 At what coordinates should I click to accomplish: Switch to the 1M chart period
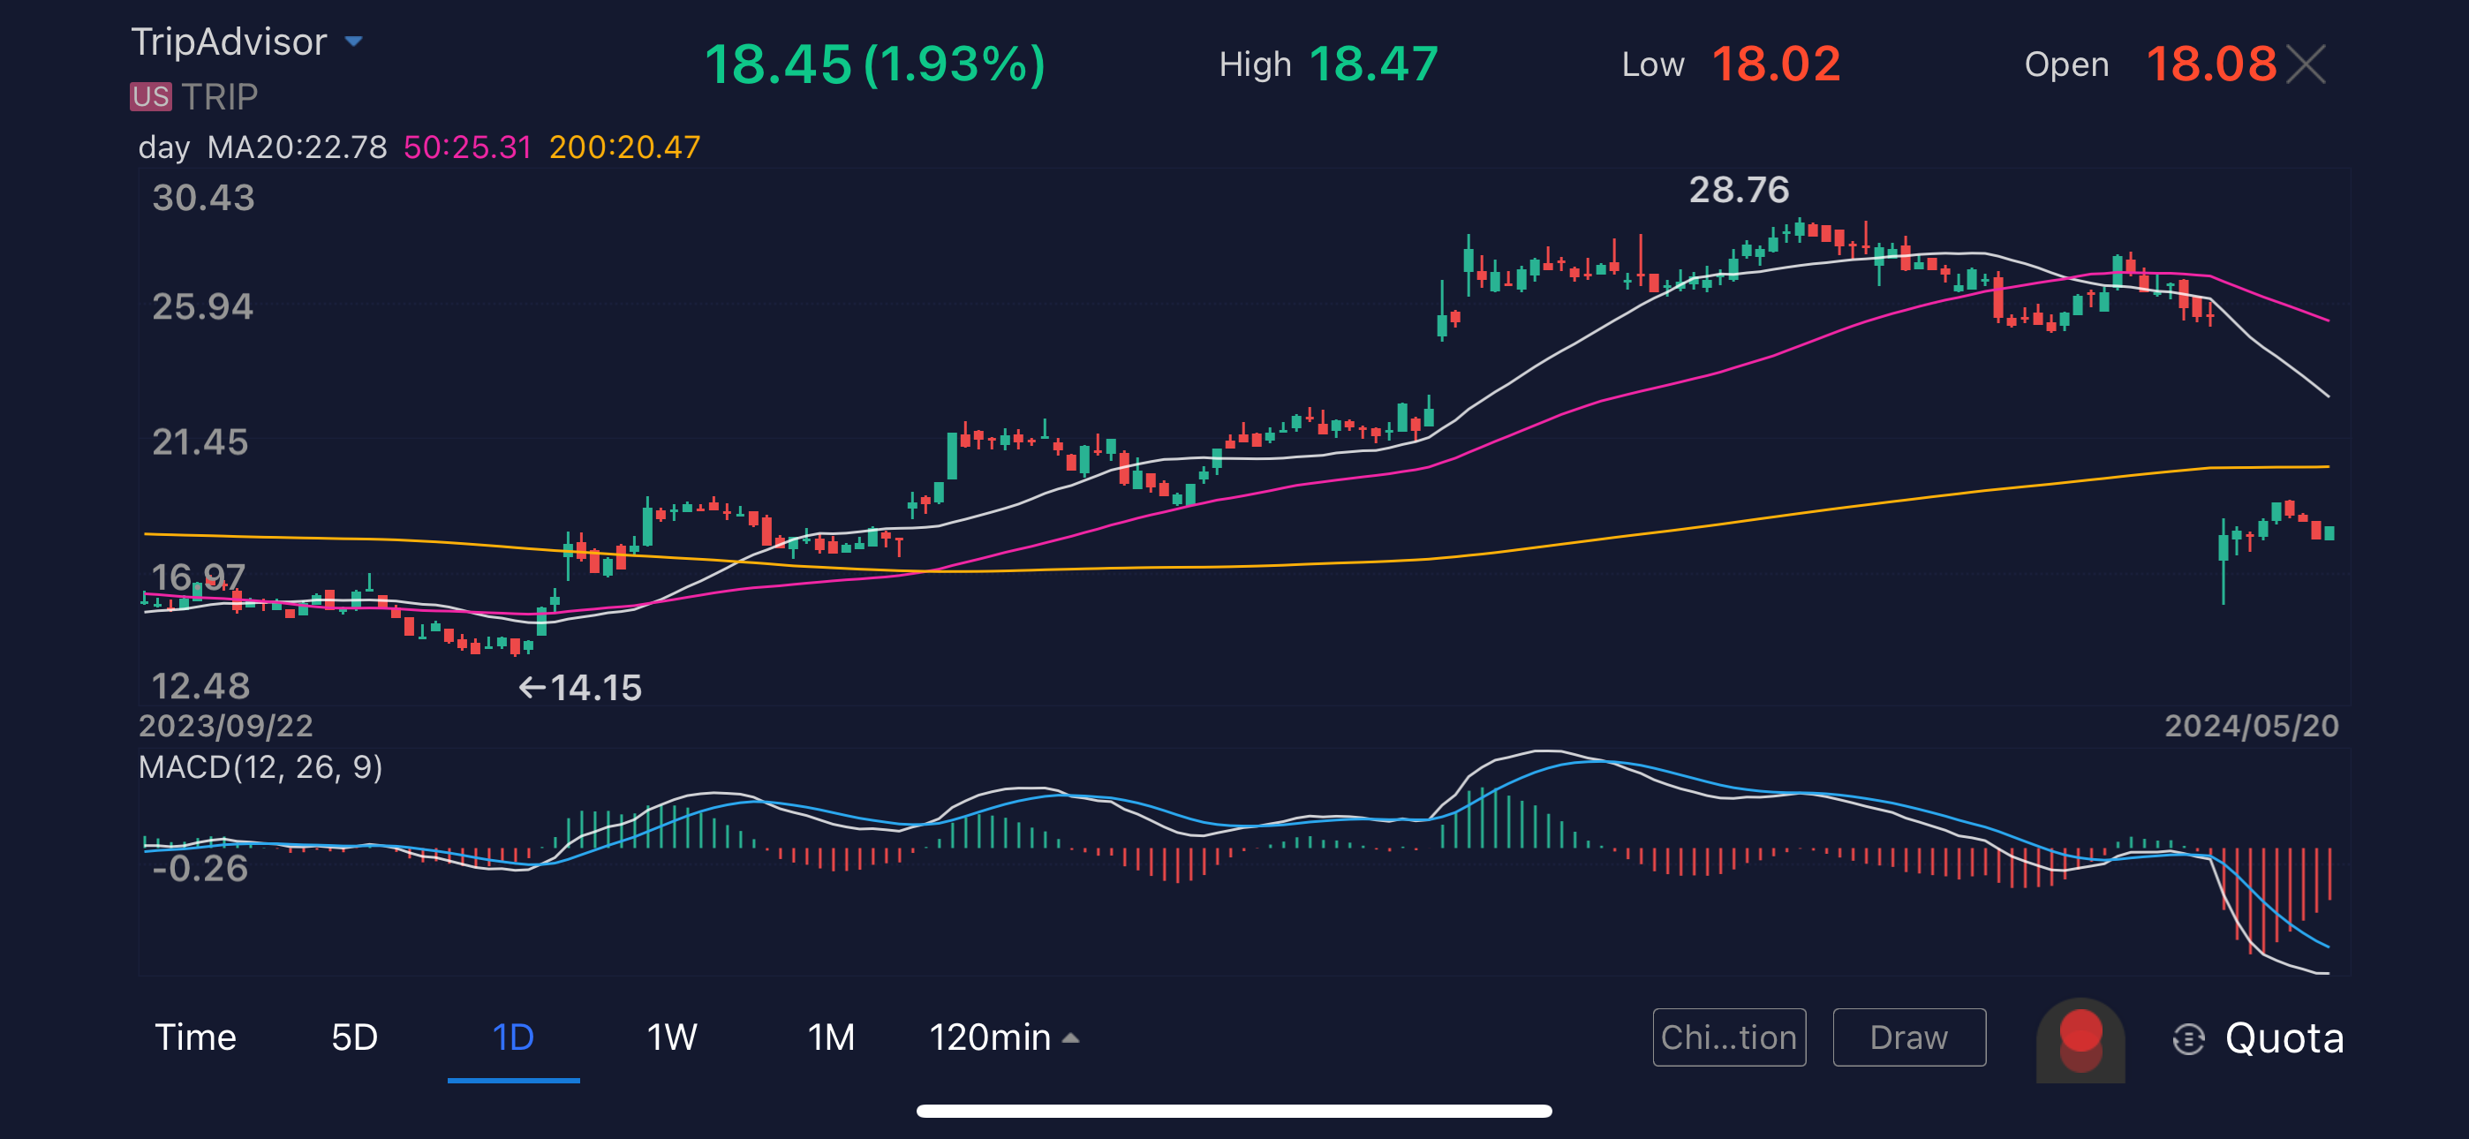pos(830,1037)
